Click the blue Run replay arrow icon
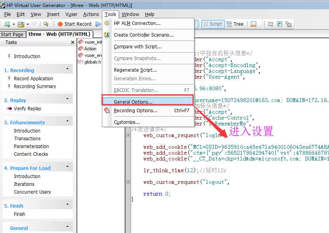 [x=98, y=24]
